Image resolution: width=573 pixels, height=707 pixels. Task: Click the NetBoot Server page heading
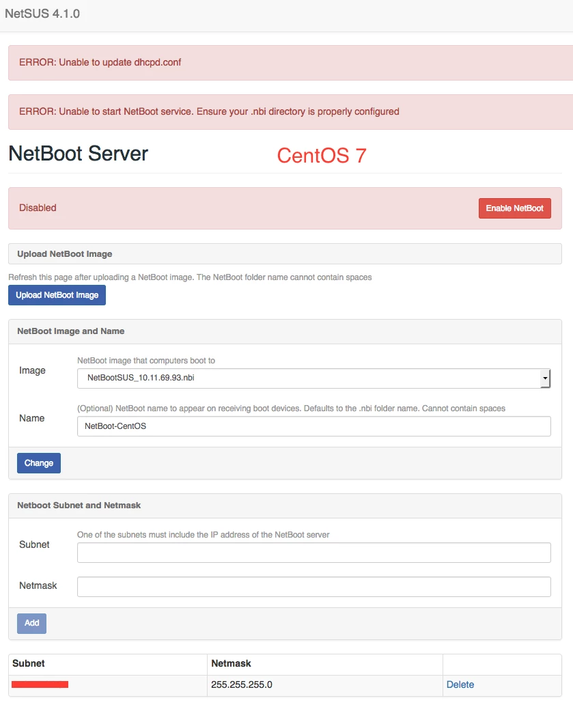point(78,153)
